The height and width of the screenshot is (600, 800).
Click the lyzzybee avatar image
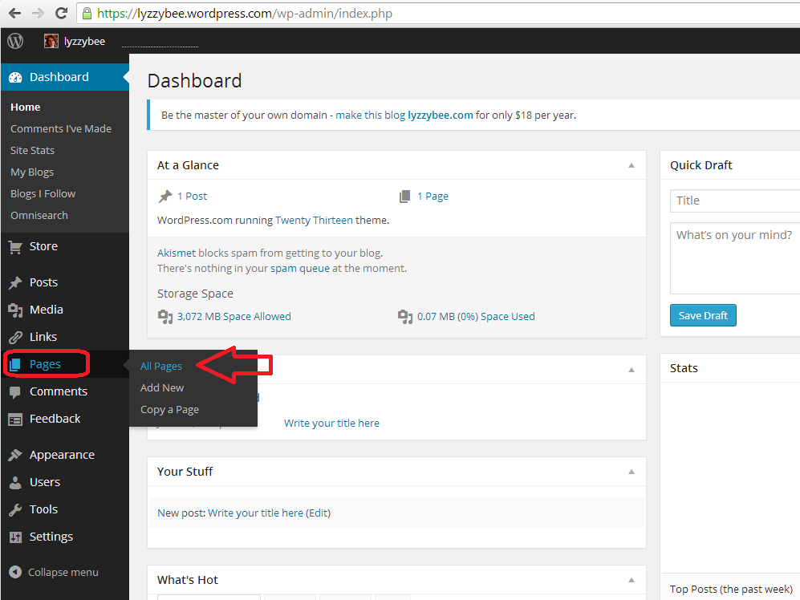point(51,41)
